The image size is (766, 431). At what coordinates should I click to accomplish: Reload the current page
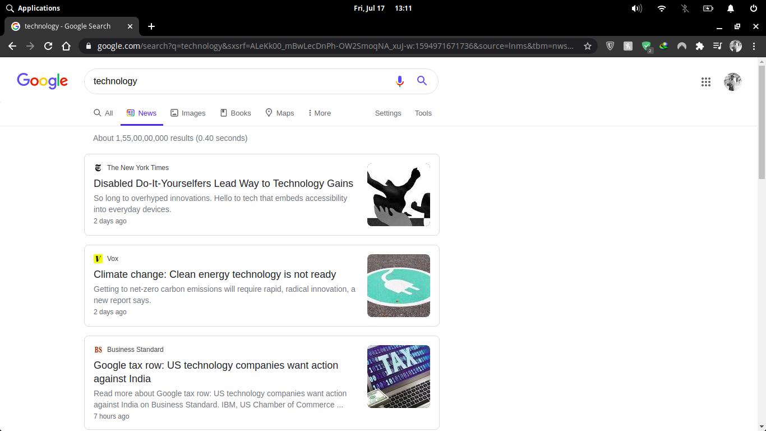point(48,46)
